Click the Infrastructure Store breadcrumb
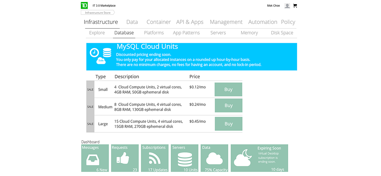This screenshot has height=176, width=381. [x=98, y=13]
